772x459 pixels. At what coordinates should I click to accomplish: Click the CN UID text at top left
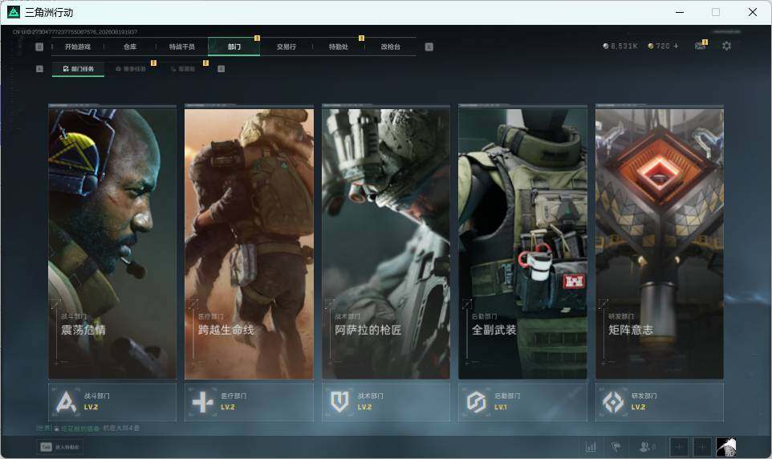tap(75, 32)
